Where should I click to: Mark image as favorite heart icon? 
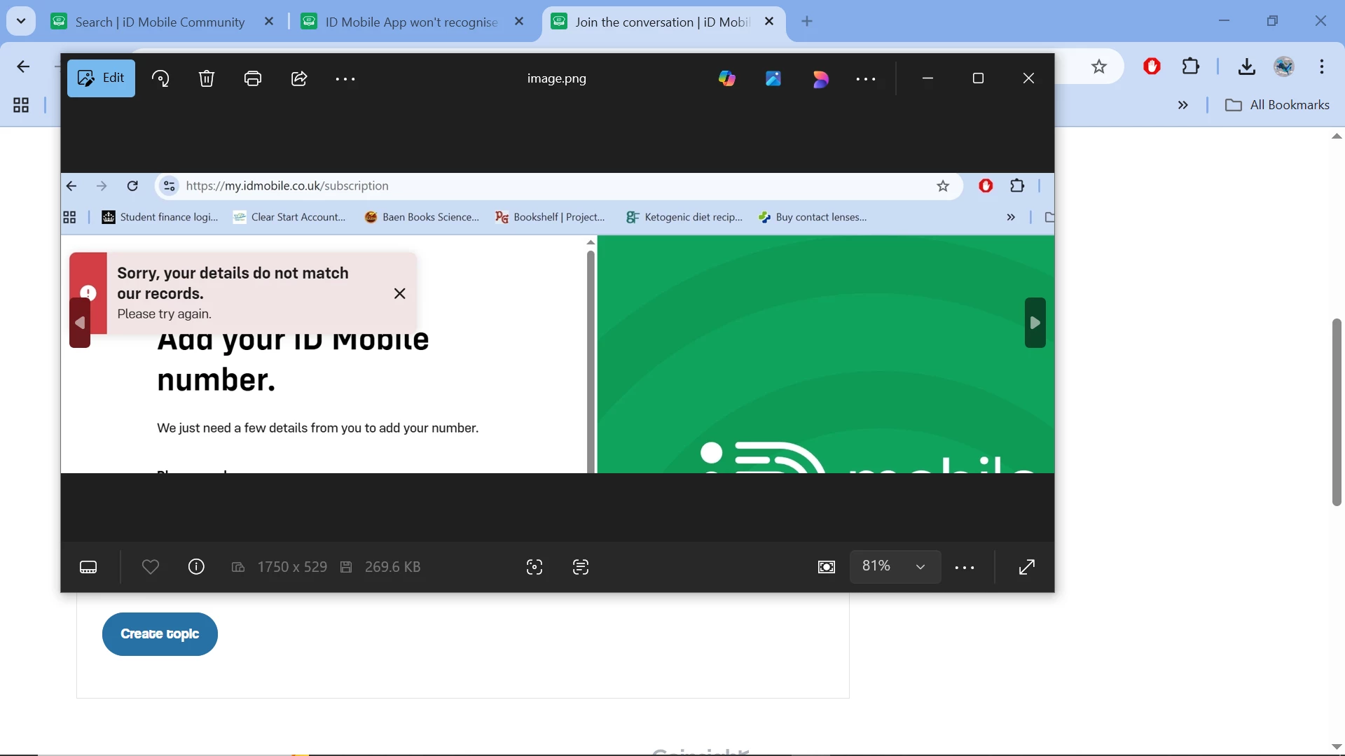pyautogui.click(x=151, y=567)
